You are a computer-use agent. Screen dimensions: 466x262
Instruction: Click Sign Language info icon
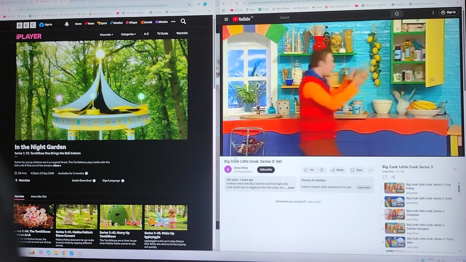point(123,180)
